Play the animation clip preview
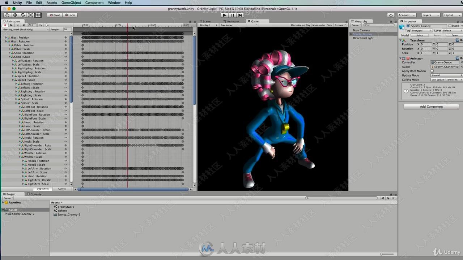The width and height of the screenshot is (463, 260). tap(11, 25)
